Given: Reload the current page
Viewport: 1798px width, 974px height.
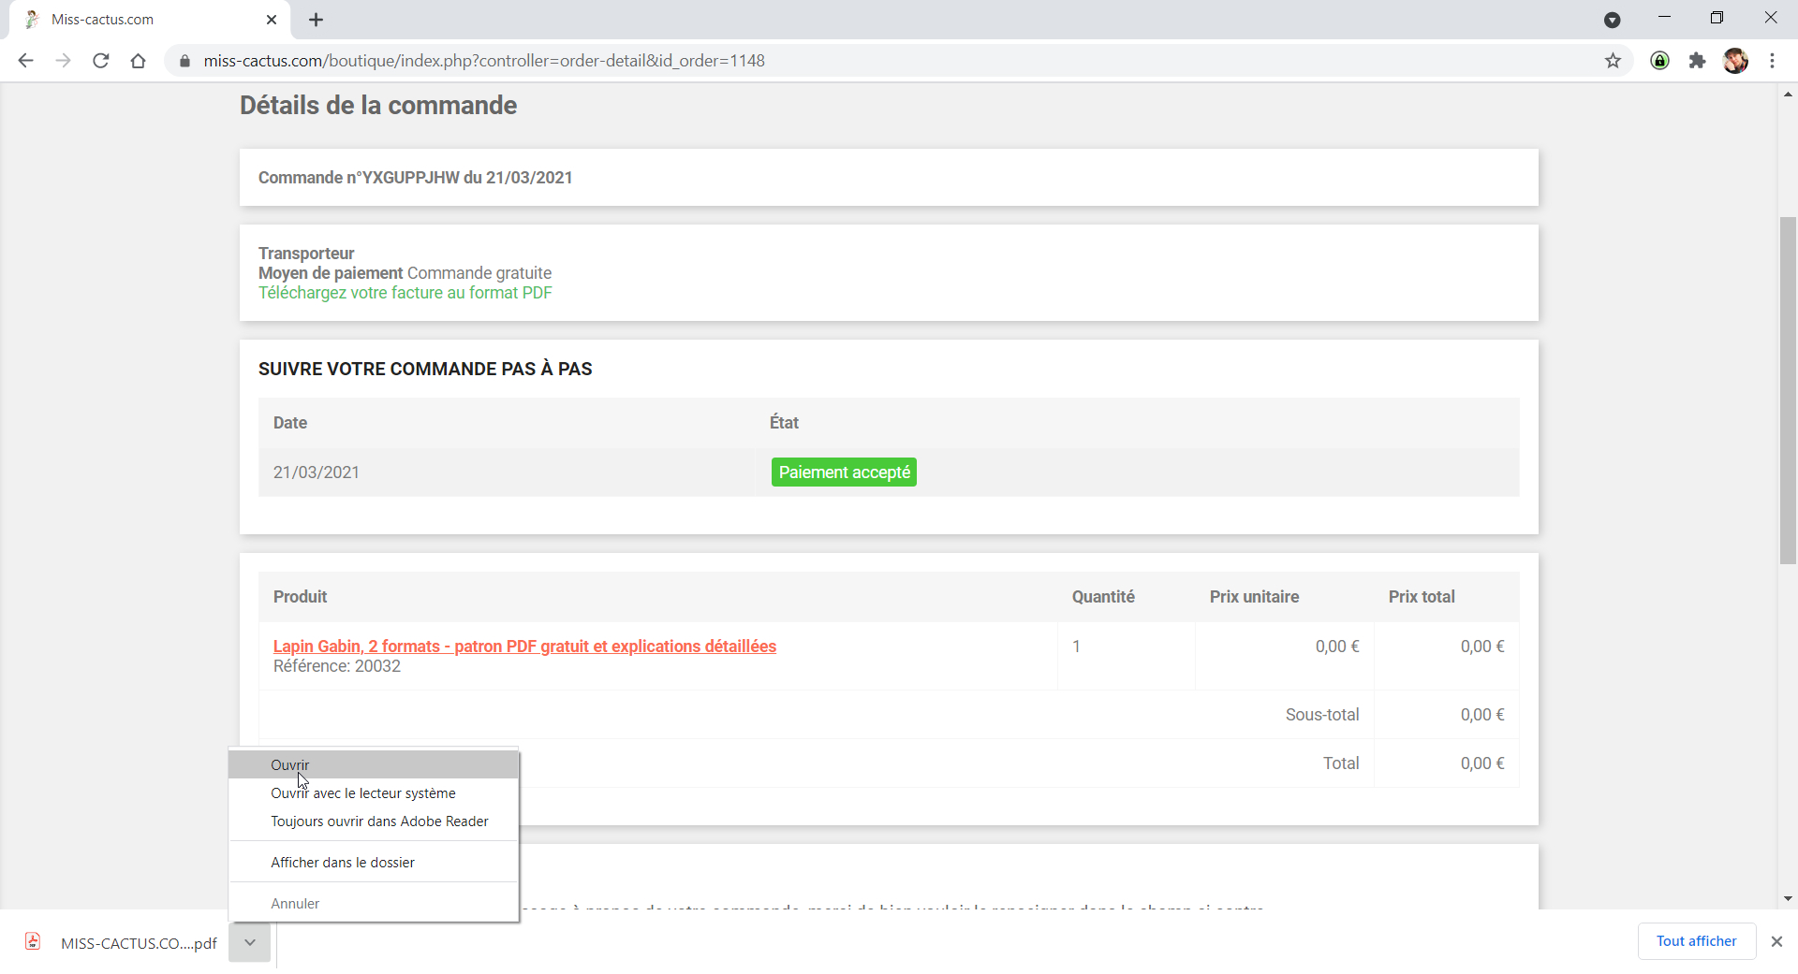Looking at the screenshot, I should 101,61.
